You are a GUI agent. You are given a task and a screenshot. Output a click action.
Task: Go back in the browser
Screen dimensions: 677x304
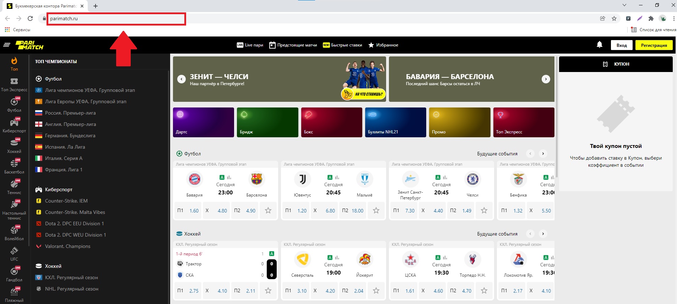[7, 18]
